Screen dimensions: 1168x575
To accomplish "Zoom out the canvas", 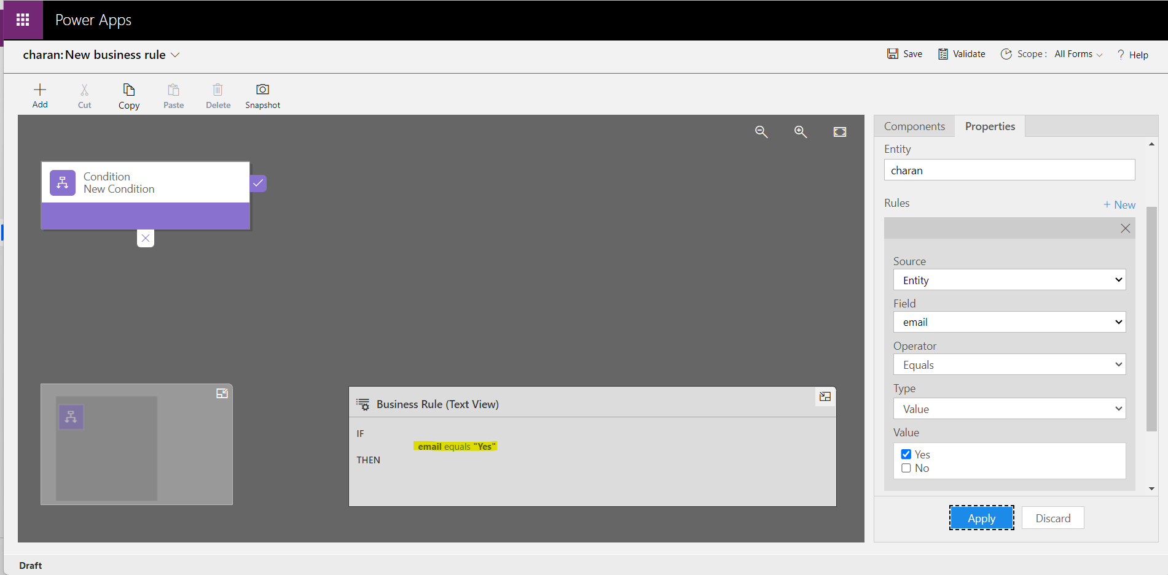I will [x=761, y=132].
